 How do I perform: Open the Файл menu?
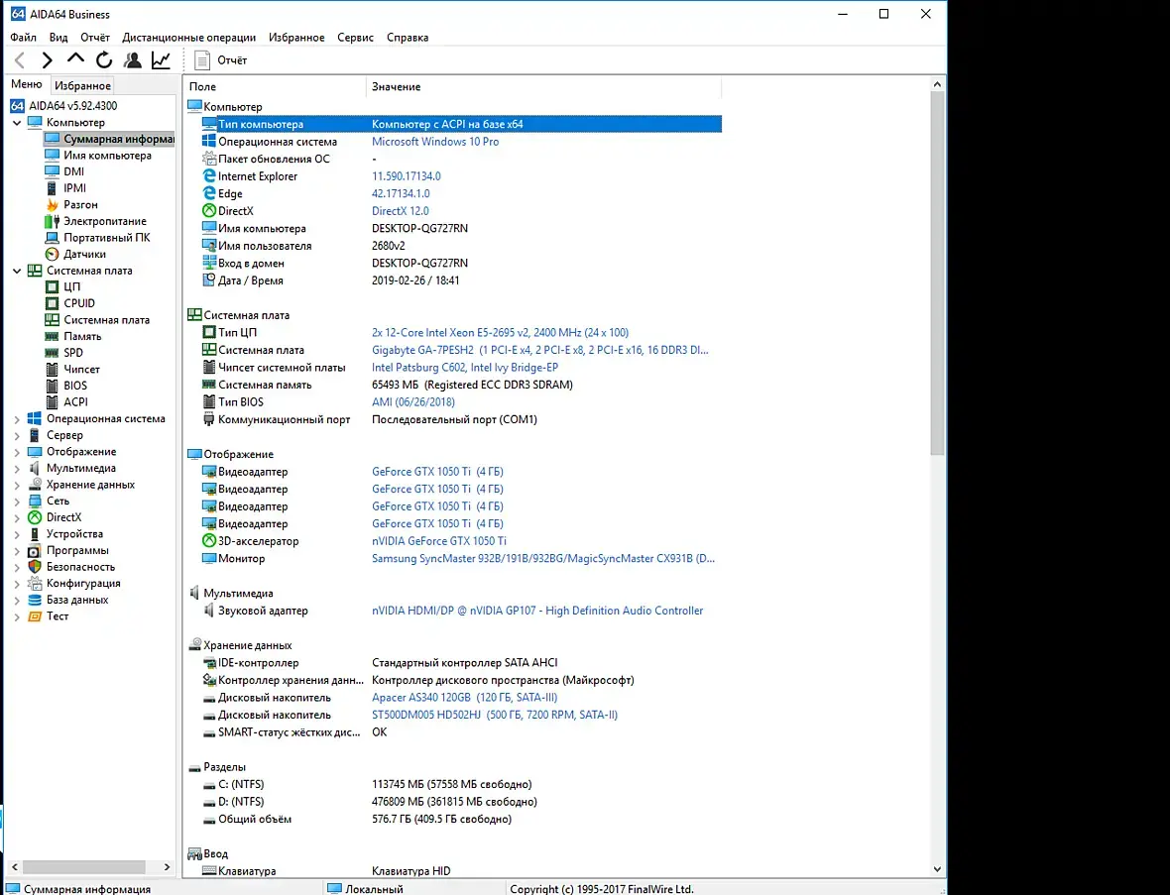pyautogui.click(x=23, y=38)
